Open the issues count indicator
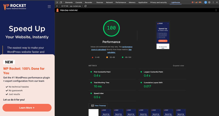219x116 pixels. coord(200,2)
